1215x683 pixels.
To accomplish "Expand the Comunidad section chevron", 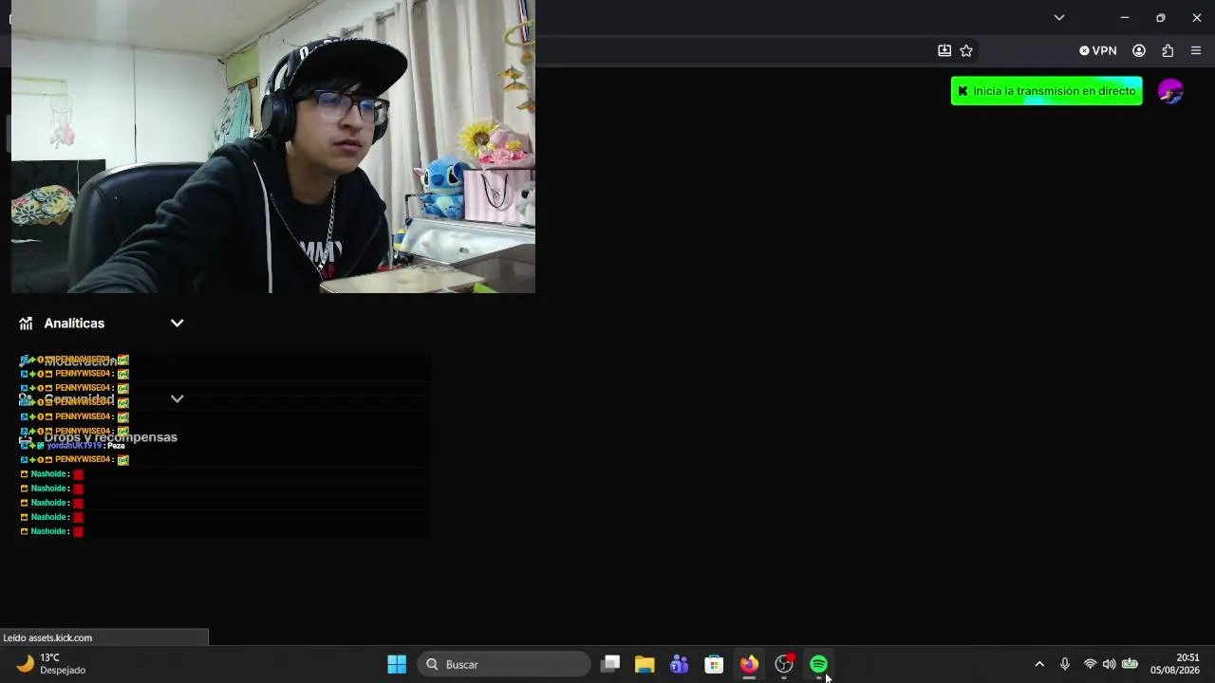I will click(177, 399).
